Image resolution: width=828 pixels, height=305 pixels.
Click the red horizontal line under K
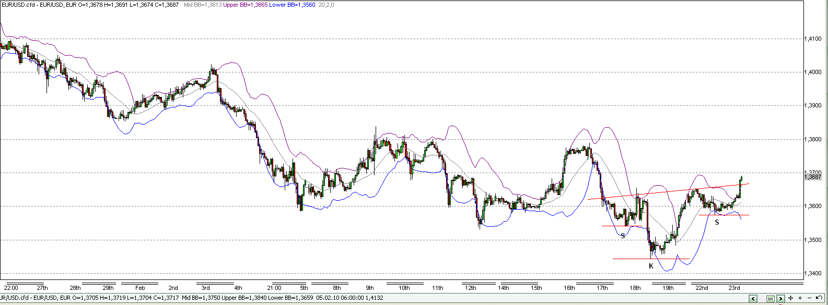click(651, 259)
